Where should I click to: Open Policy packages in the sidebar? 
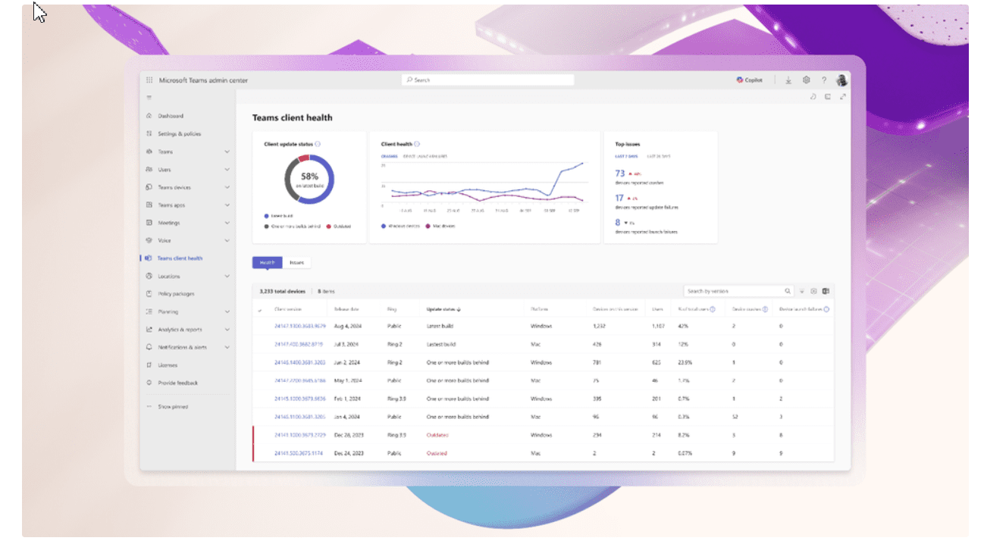coord(176,294)
